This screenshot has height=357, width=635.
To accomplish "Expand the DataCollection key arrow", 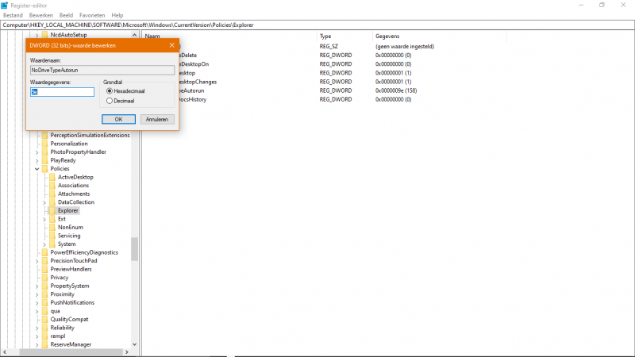I will 44,202.
